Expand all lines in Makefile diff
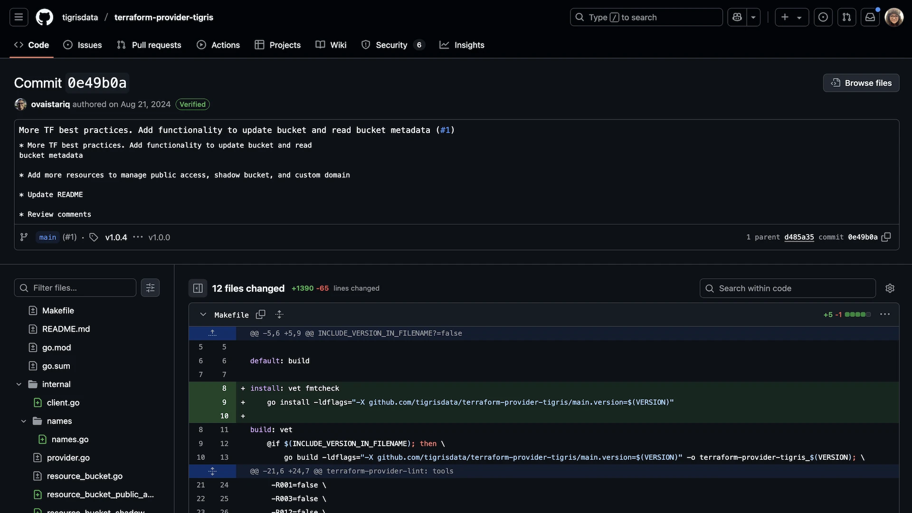912x513 pixels. (x=279, y=314)
